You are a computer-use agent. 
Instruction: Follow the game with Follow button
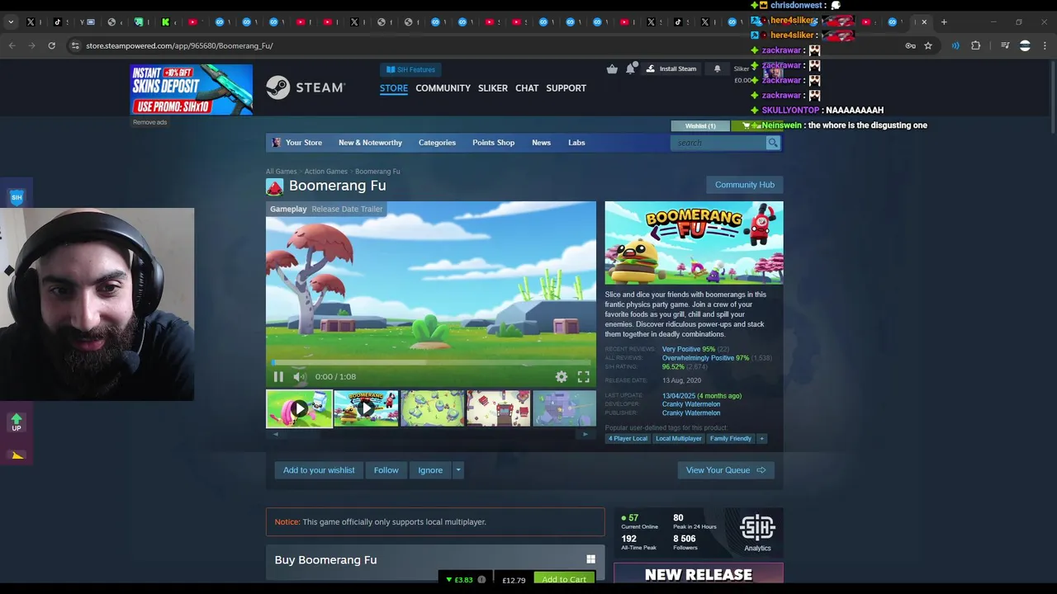pos(386,470)
